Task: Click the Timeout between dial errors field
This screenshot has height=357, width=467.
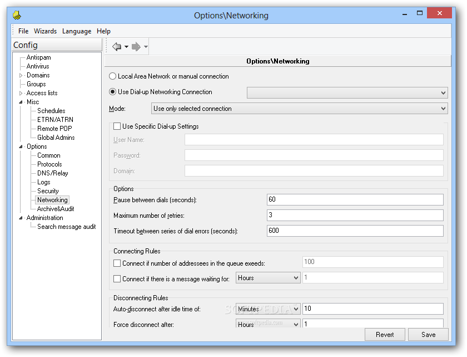Action: pos(355,231)
